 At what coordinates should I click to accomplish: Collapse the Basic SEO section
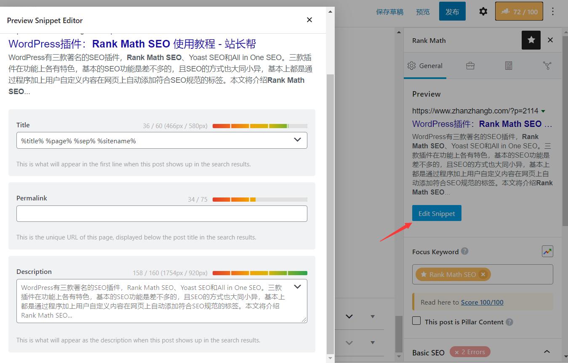pyautogui.click(x=547, y=352)
